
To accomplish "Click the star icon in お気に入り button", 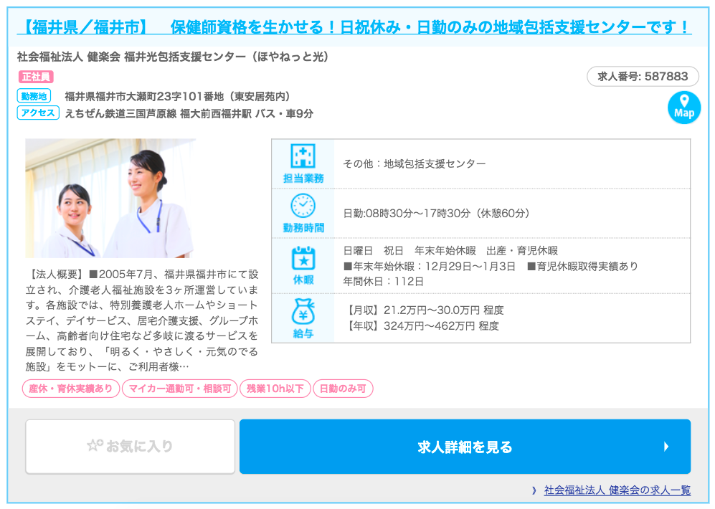I will pyautogui.click(x=95, y=446).
